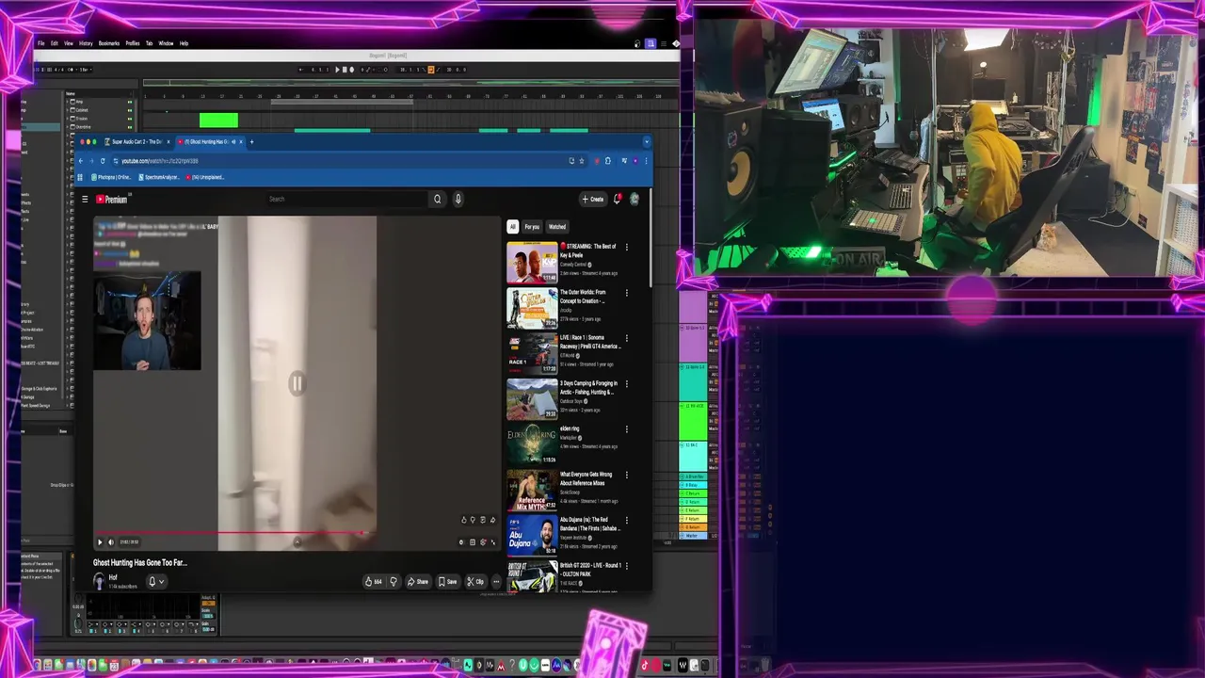Click the fullscreen icon in video controls
This screenshot has width=1205, height=678.
[492, 542]
